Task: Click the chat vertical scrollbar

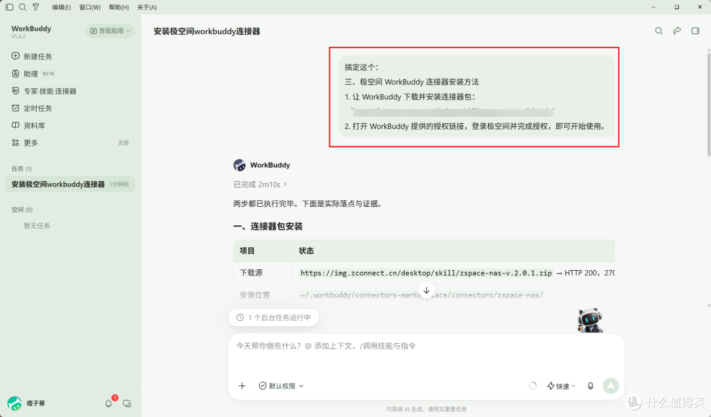Action: click(709, 104)
